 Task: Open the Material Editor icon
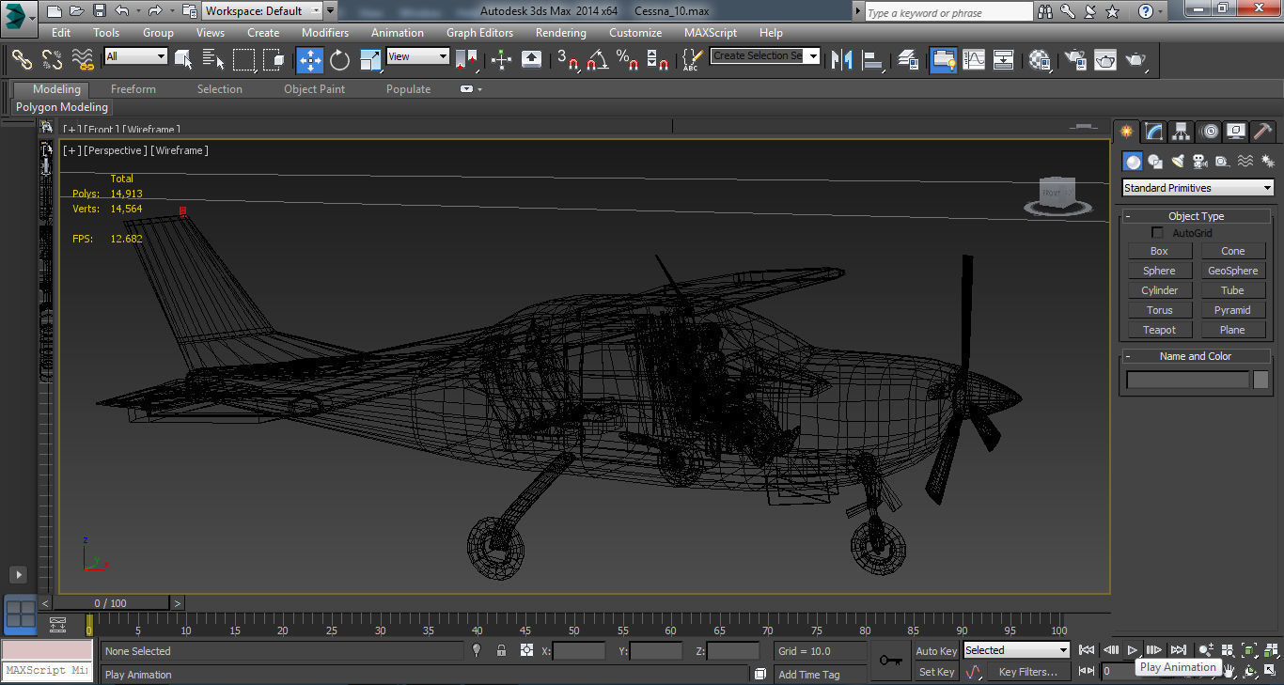[1039, 60]
